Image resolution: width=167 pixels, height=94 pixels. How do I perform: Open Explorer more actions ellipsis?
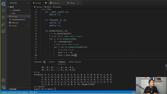pyautogui.click(x=28, y=3)
